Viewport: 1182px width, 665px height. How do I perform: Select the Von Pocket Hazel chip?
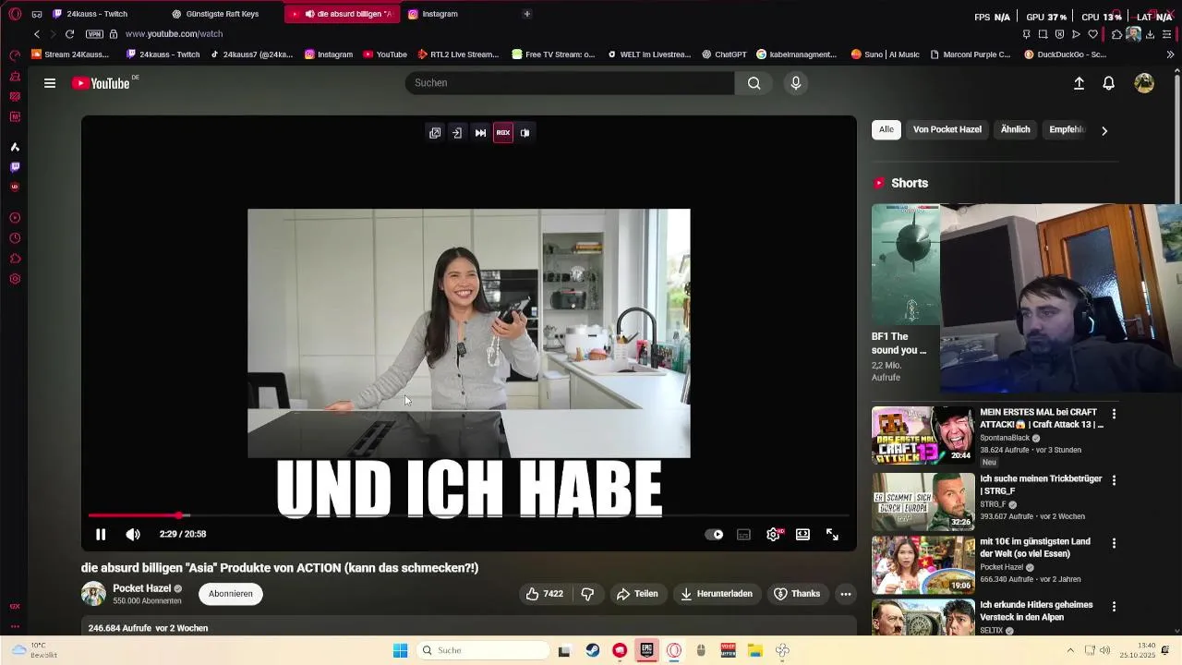(947, 129)
